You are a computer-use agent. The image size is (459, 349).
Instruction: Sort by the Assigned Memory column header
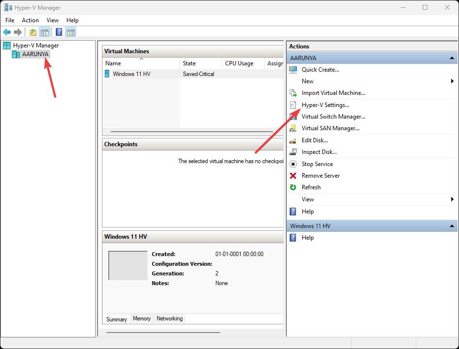pyautogui.click(x=274, y=63)
